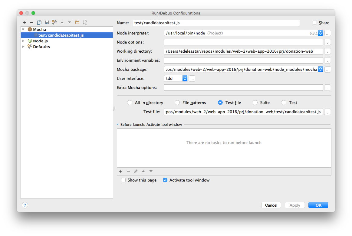The height and width of the screenshot is (236, 352).
Task: Click the sort configurations alphabetically icon
Action: (85, 22)
